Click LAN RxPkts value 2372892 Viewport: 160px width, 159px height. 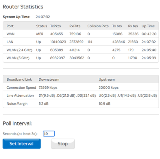(x=76, y=42)
